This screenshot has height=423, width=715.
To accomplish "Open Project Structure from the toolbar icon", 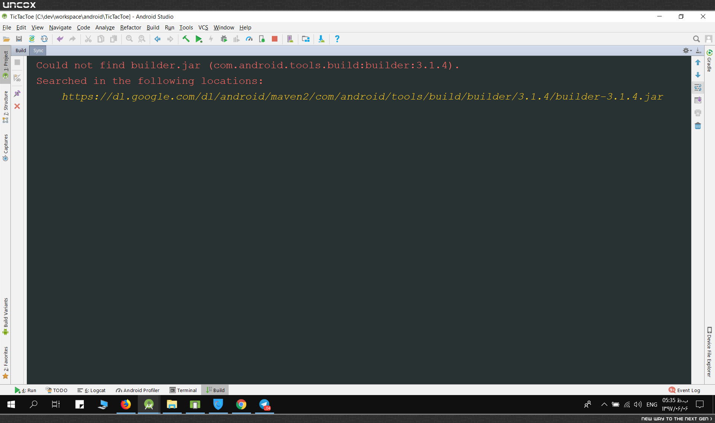I will pyautogui.click(x=306, y=39).
